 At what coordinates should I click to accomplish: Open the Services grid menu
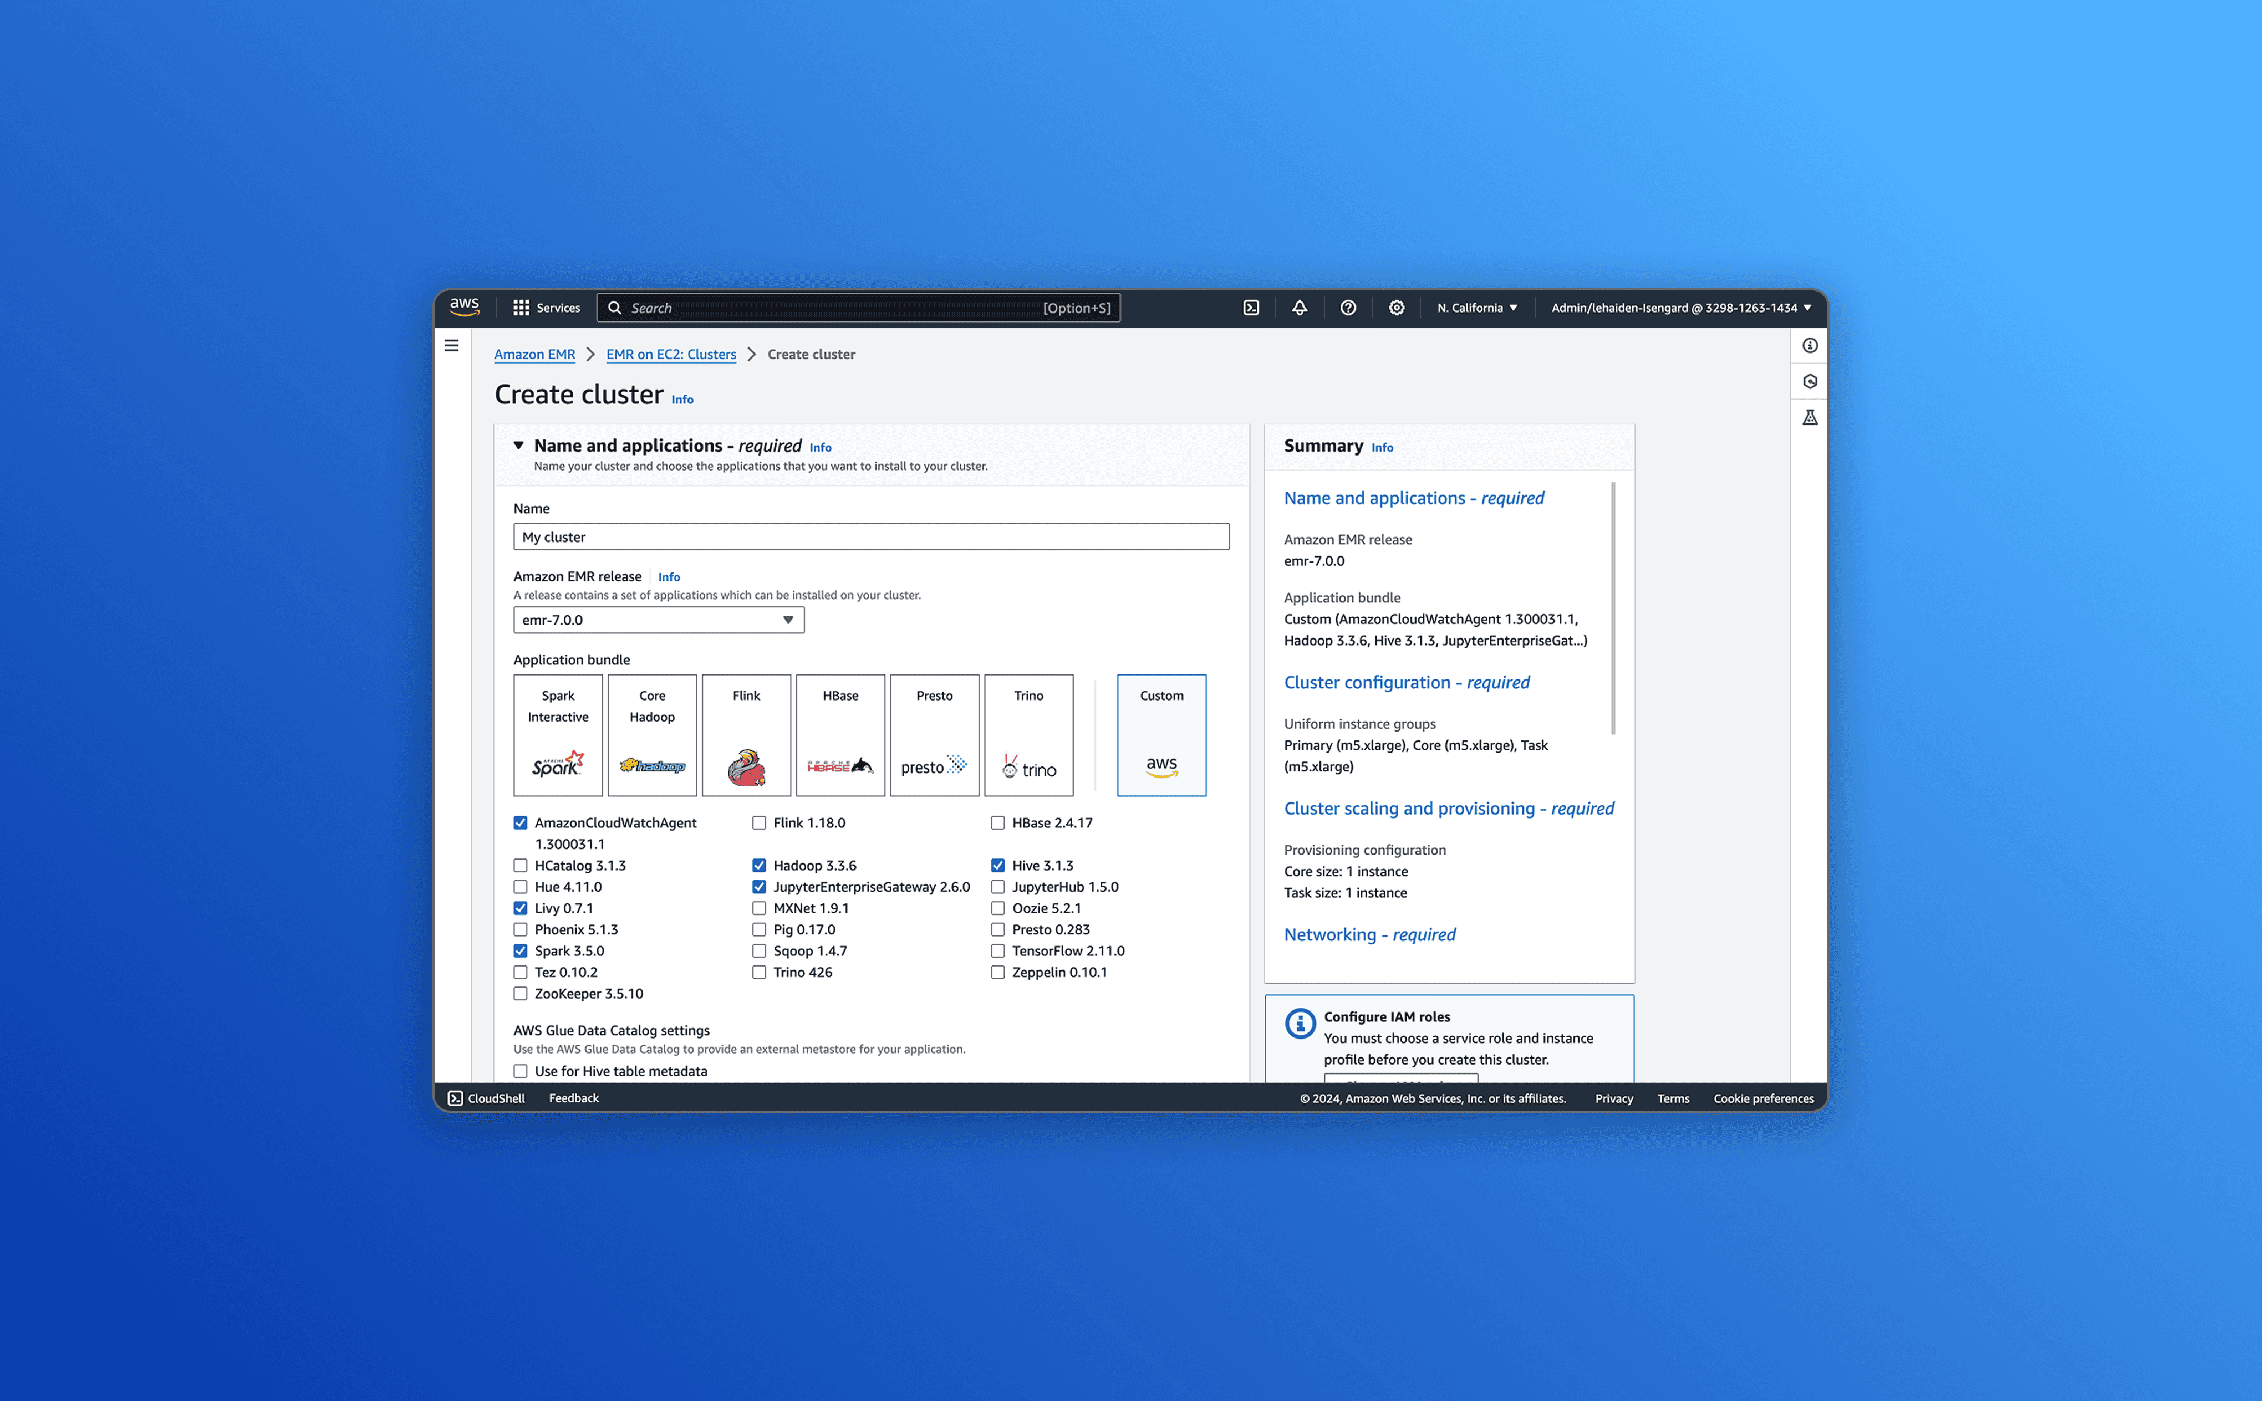pos(547,308)
